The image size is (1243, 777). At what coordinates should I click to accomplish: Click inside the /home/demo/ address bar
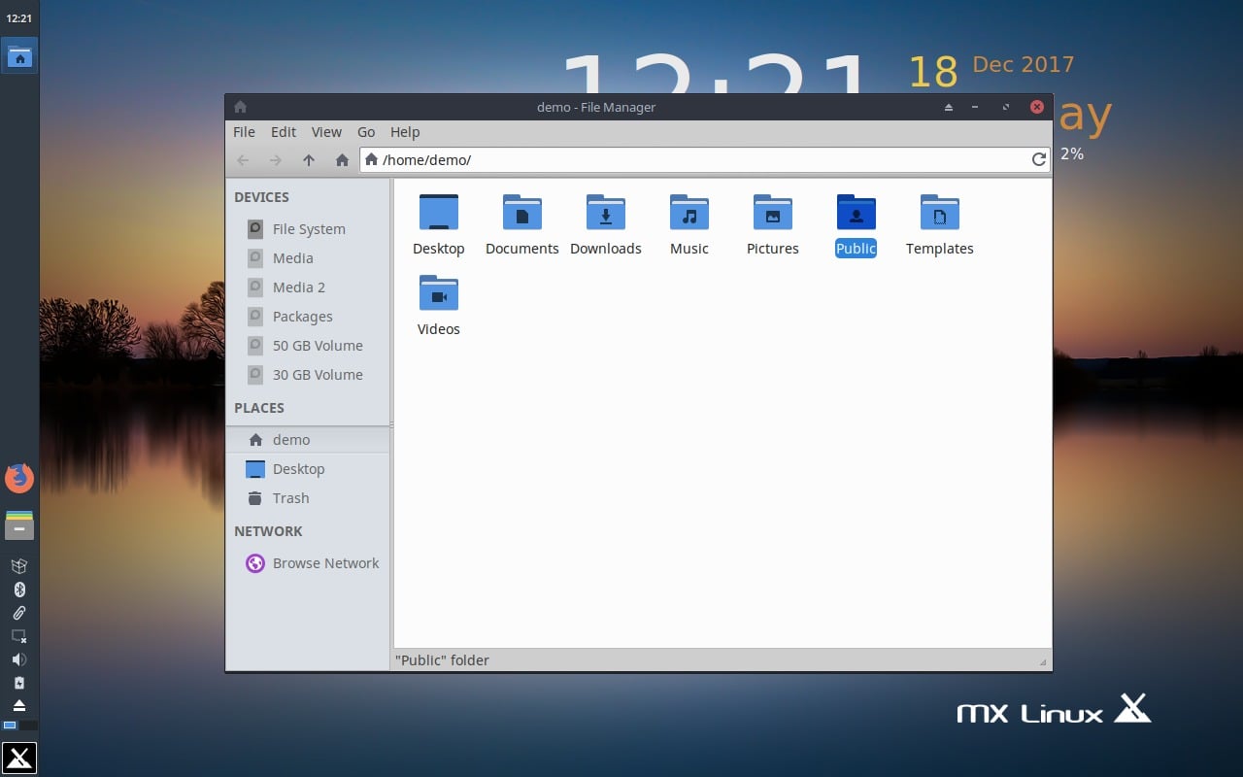click(583, 159)
